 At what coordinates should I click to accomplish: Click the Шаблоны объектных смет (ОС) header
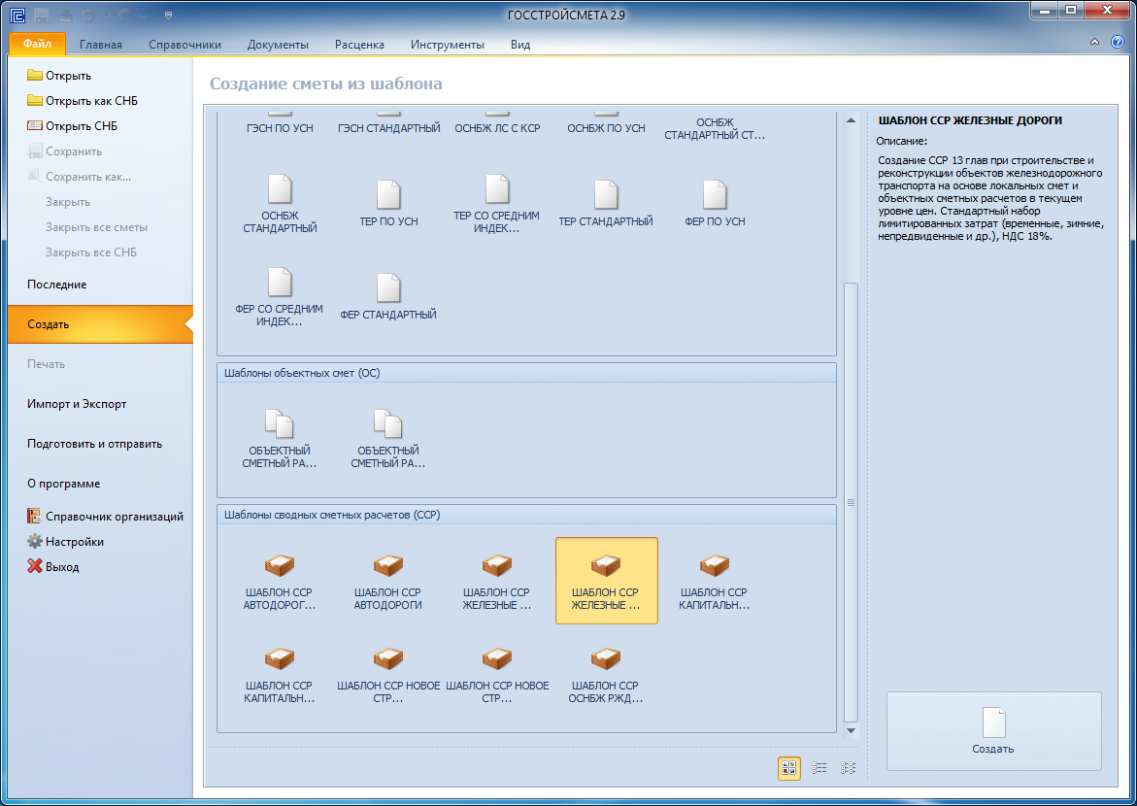[526, 373]
